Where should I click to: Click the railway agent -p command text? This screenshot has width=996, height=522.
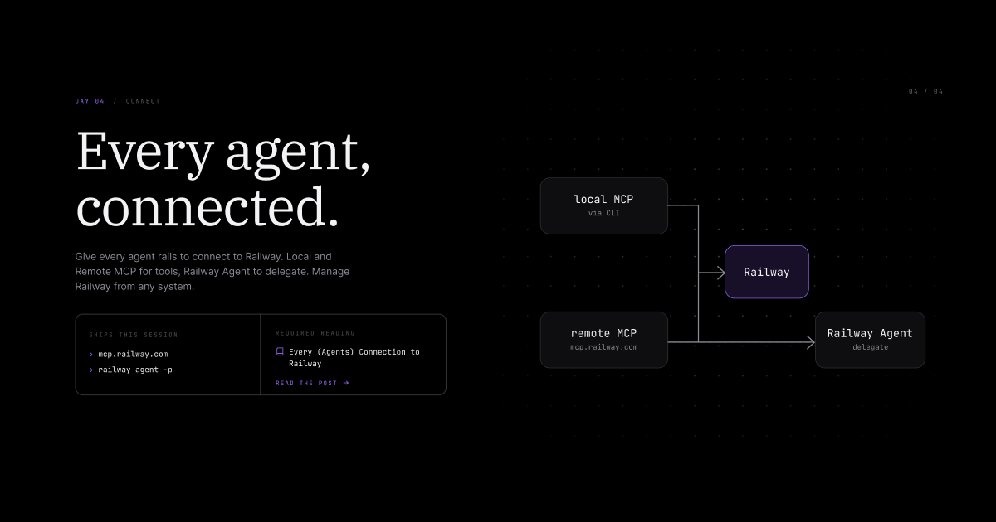[135, 370]
